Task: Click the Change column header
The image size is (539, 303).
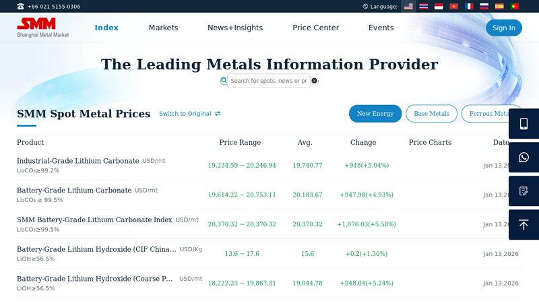Action: click(x=363, y=142)
